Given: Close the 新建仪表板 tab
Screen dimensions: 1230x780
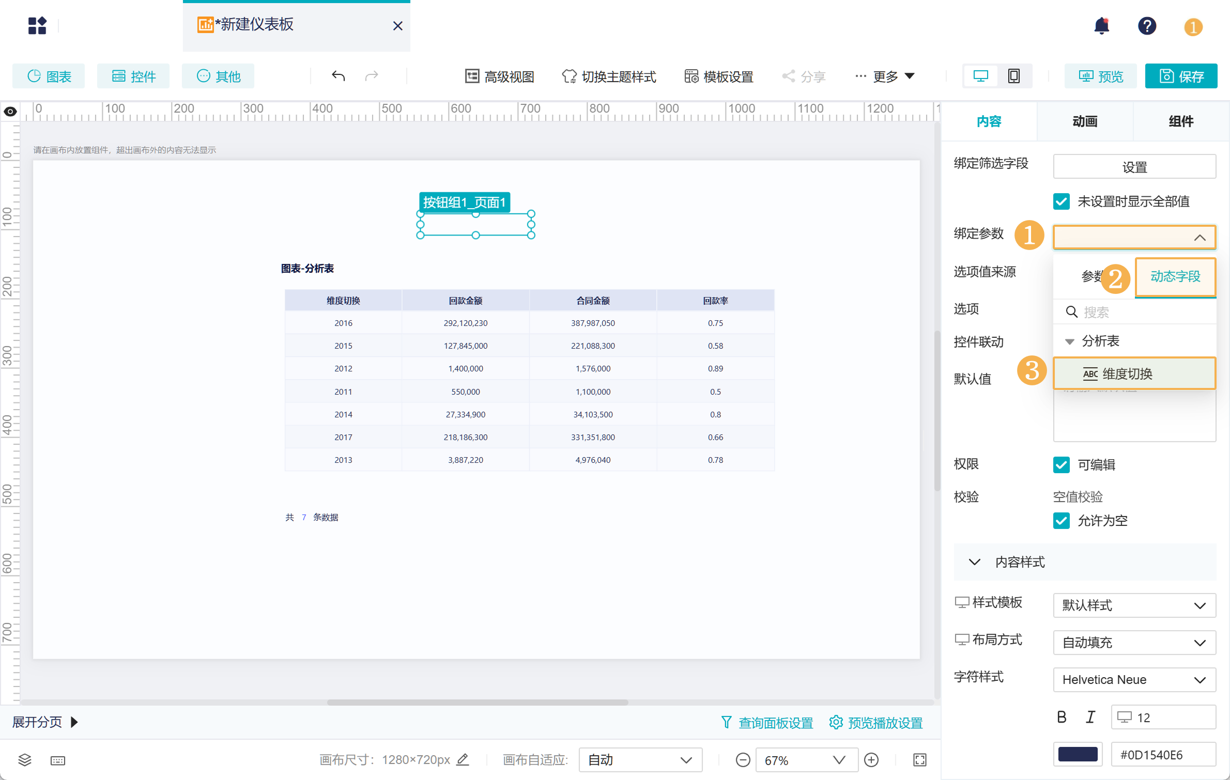Looking at the screenshot, I should pos(397,26).
